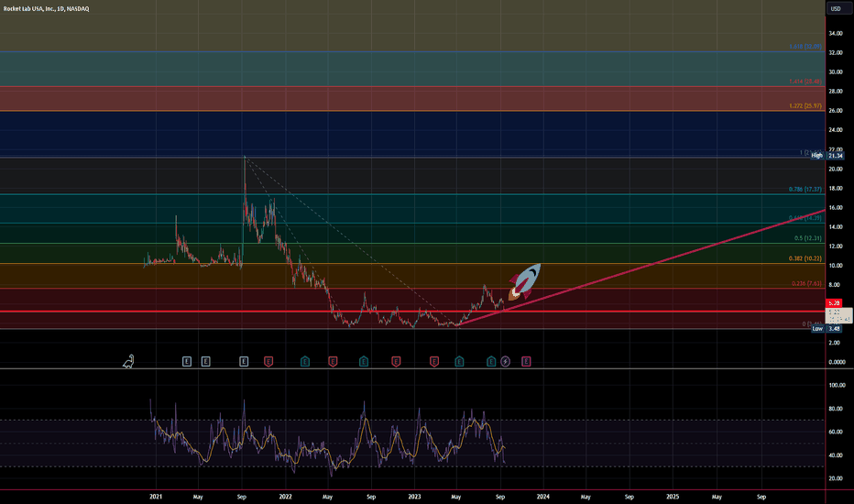The image size is (854, 504).
Task: Open the teal earnings marker just before Sep 2023
Action: [491, 361]
